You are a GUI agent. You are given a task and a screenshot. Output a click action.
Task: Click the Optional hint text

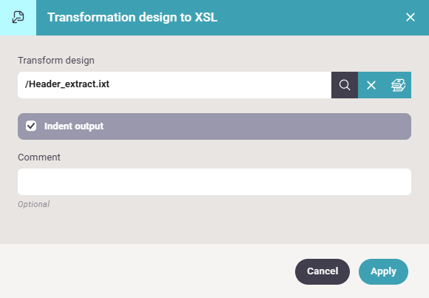pos(33,204)
